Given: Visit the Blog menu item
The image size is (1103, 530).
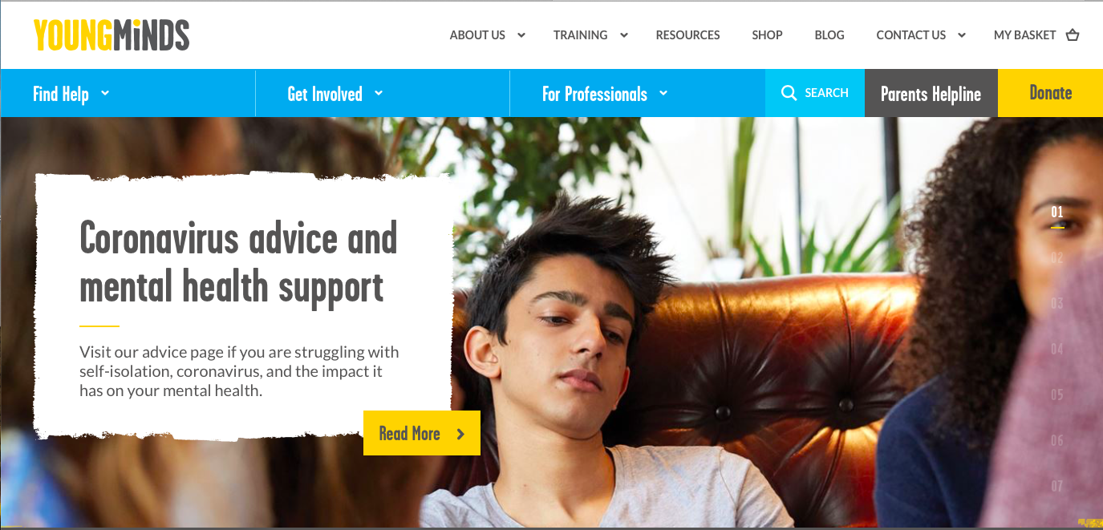Looking at the screenshot, I should [x=829, y=35].
